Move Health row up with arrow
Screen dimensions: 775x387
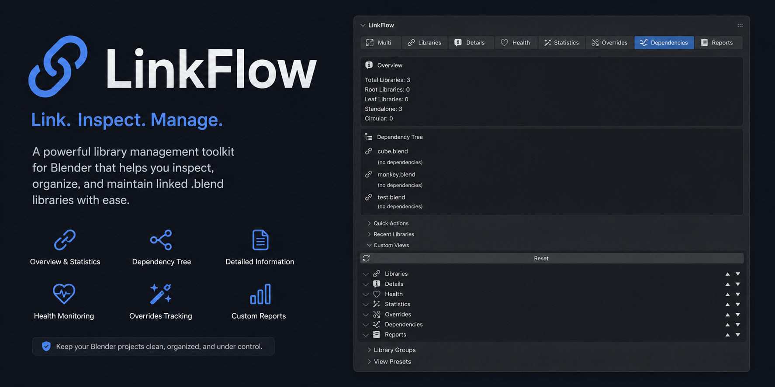pos(727,294)
